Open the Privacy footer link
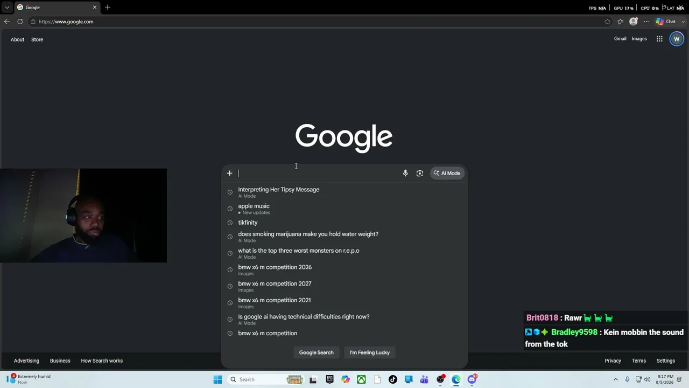 click(x=613, y=361)
